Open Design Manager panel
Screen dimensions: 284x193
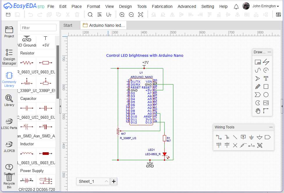[9, 57]
